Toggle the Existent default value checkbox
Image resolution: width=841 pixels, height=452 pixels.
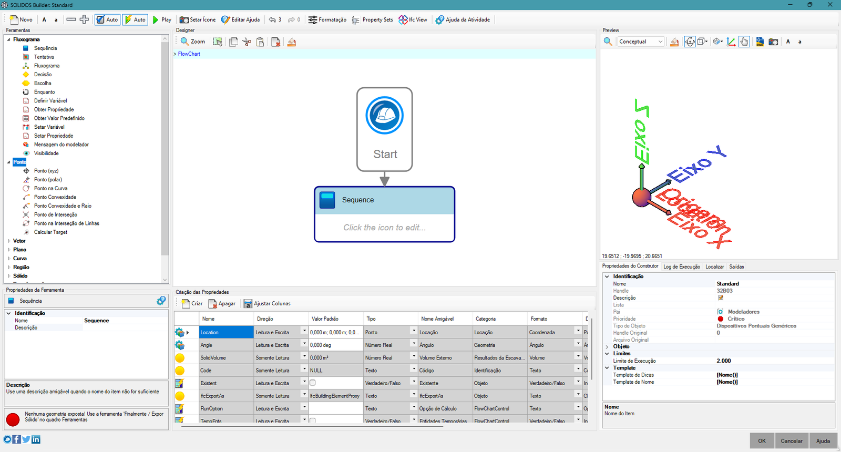[313, 383]
